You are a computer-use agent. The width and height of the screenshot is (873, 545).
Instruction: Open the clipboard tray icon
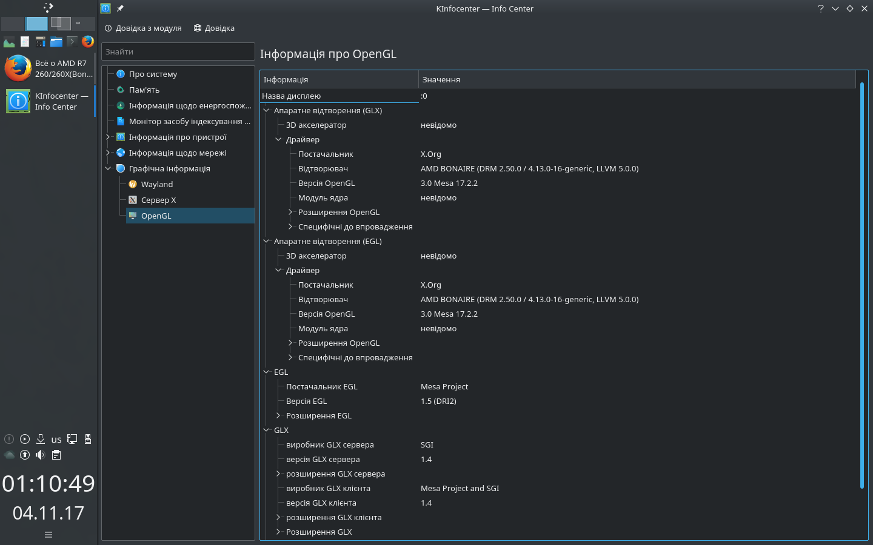[56, 455]
